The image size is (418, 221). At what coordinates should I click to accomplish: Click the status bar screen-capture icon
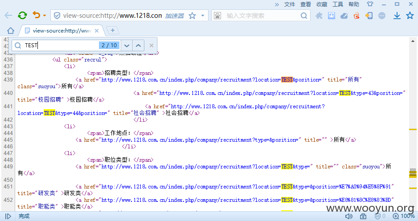point(363,216)
